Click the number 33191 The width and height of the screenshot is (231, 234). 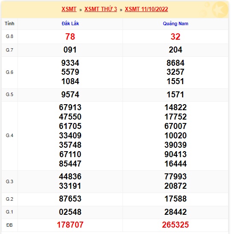coord(70,186)
